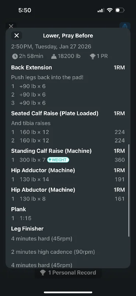This screenshot has height=296, width=136.
Task: Tap the background close X icon
Action: pos(11,26)
